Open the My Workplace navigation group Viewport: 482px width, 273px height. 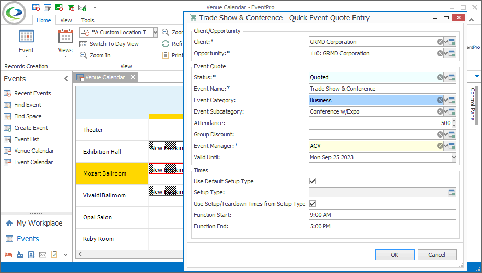(34, 223)
